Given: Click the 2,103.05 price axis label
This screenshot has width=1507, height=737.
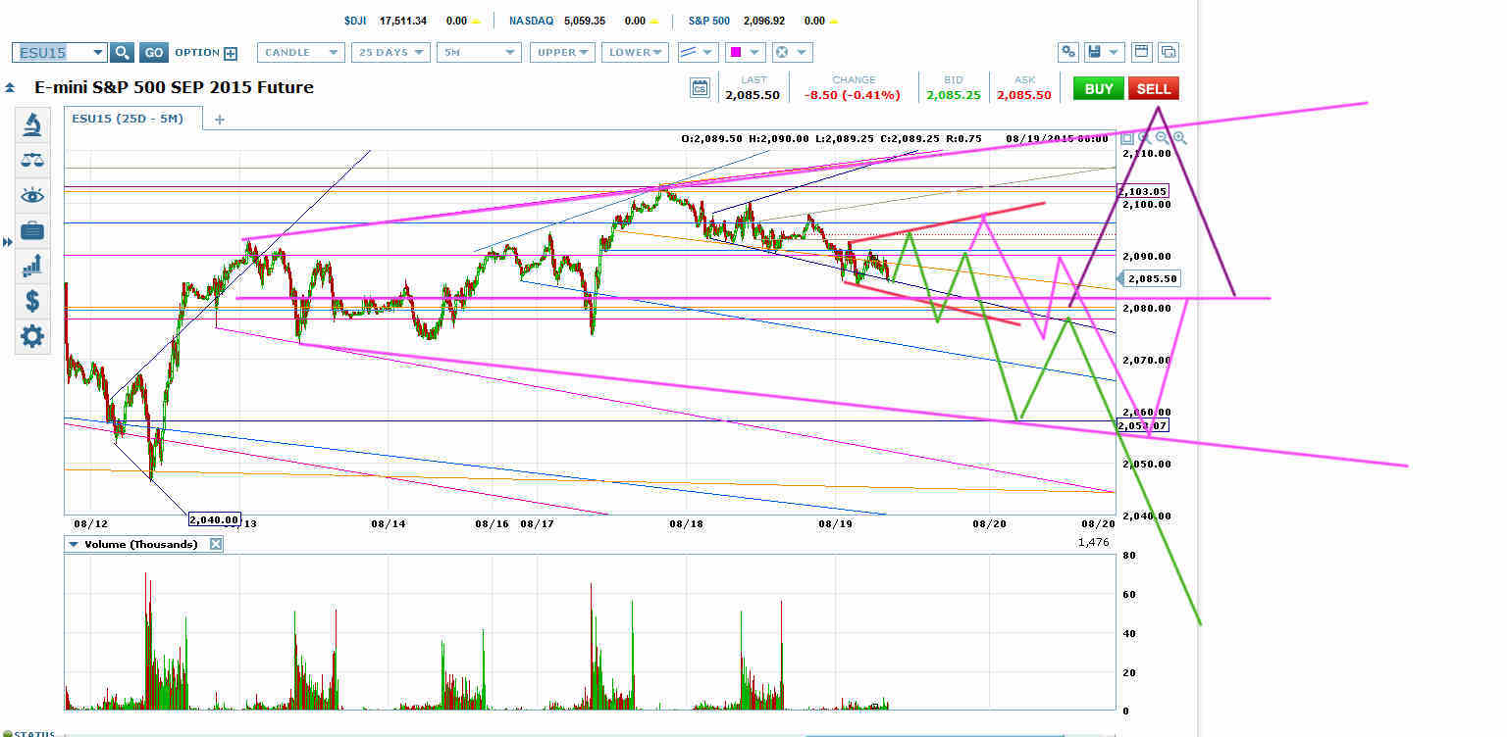Looking at the screenshot, I should pos(1143,191).
